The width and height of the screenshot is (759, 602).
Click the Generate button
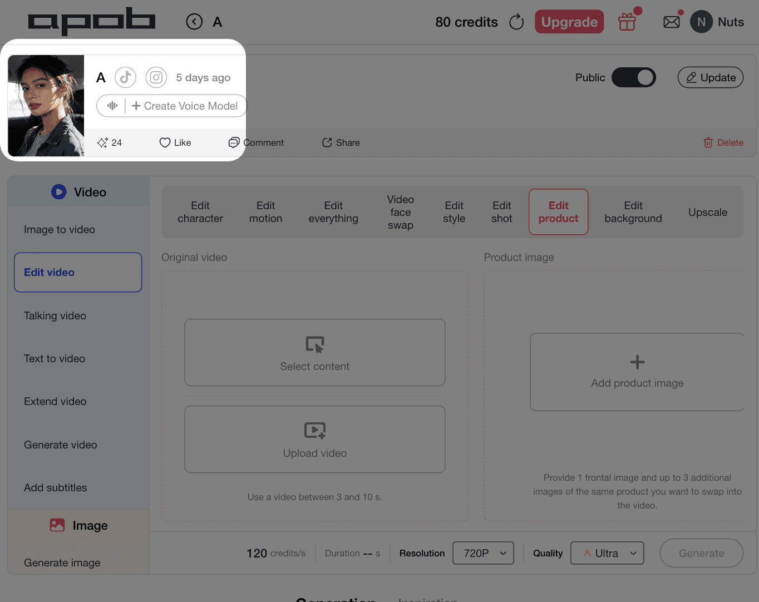[x=702, y=553]
